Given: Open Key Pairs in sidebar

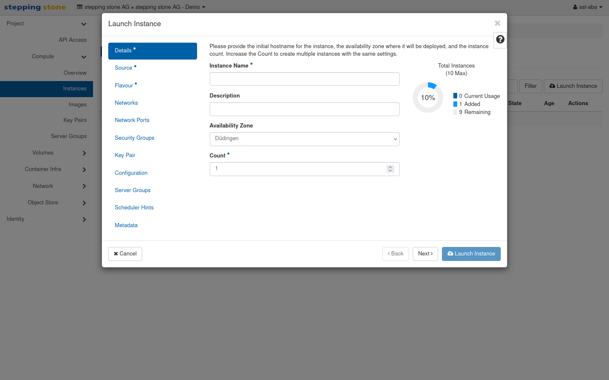Looking at the screenshot, I should point(75,120).
